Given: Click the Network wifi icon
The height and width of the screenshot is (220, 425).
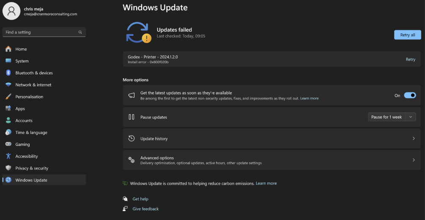Looking at the screenshot, I should (x=8, y=85).
